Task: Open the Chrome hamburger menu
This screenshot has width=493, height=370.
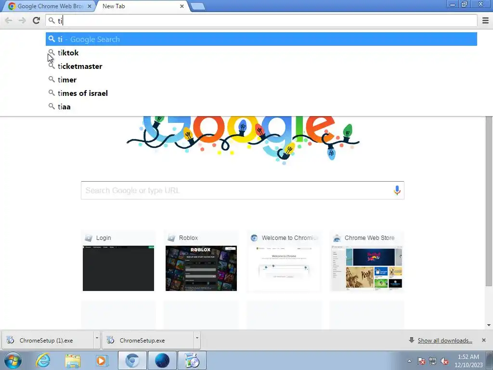Action: coord(485,20)
